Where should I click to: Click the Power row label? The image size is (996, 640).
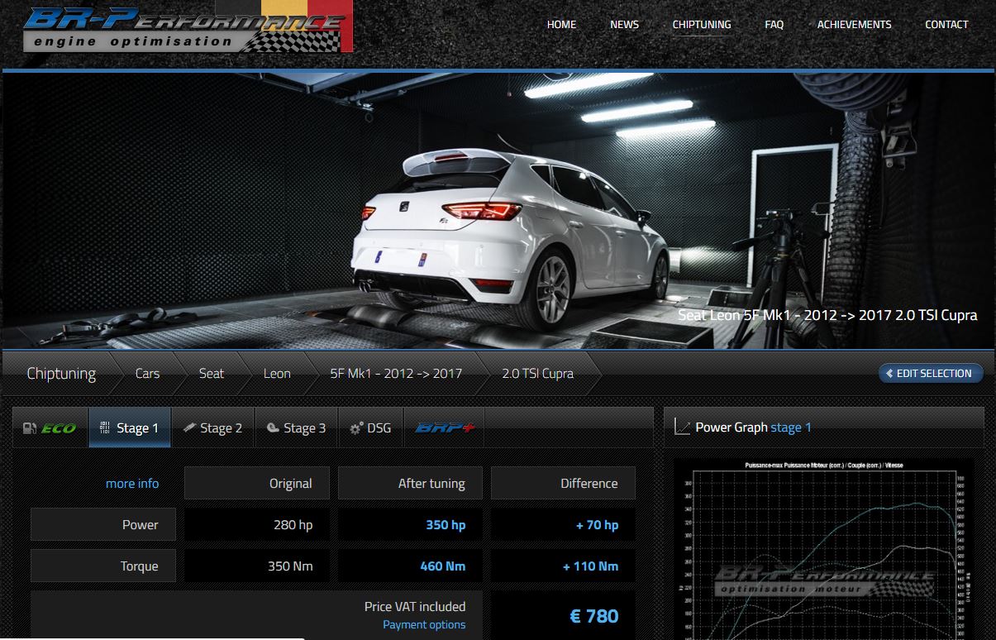103,524
